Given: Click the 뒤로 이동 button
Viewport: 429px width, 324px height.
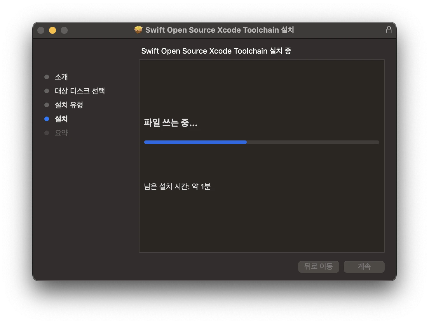Looking at the screenshot, I should coord(318,267).
